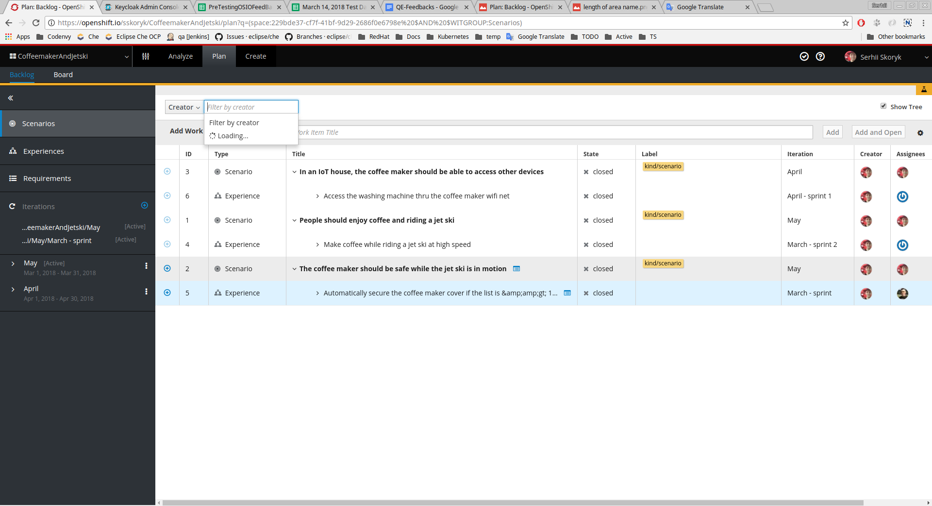Bookmark this page with star icon

click(845, 23)
